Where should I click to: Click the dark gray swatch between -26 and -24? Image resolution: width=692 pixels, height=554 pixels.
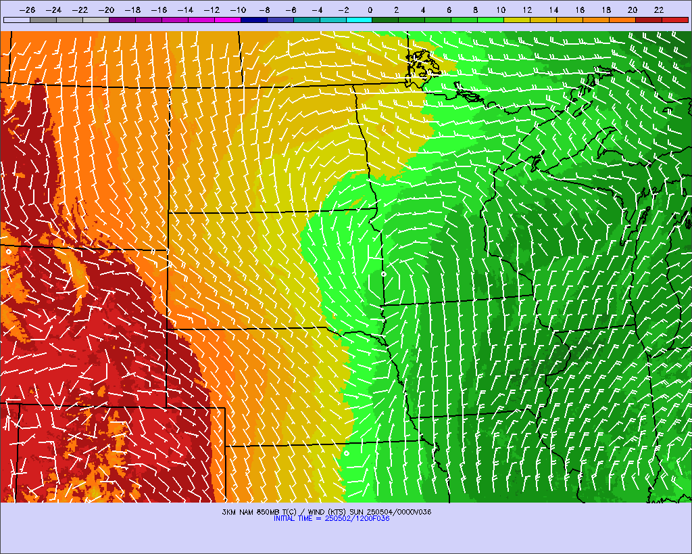coord(43,20)
